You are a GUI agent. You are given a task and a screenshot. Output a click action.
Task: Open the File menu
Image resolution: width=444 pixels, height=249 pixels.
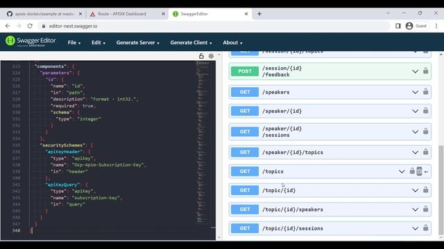tap(74, 43)
